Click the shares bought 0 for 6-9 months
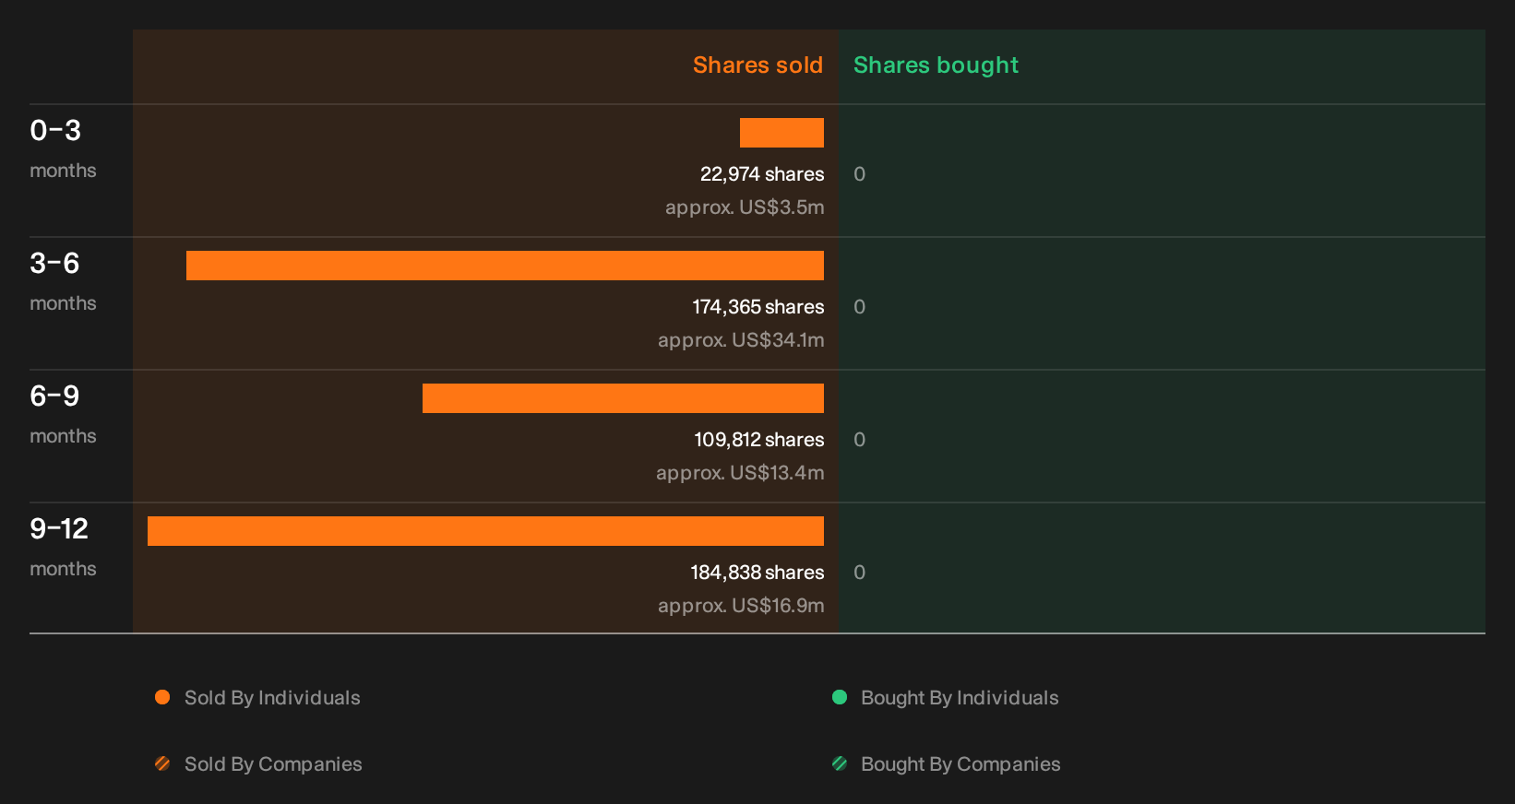Image resolution: width=1515 pixels, height=804 pixels. [859, 440]
